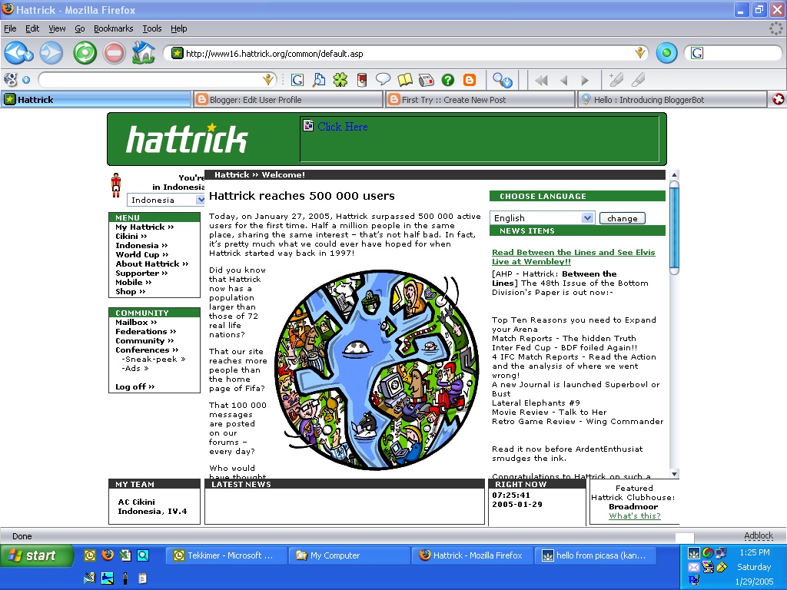The height and width of the screenshot is (590, 787).
Task: Click the scrollbar down arrow in content frame
Action: click(675, 474)
